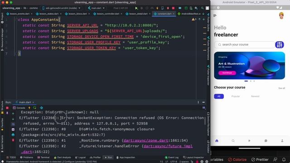Click search your course field in emulator
This screenshot has width=290, height=163.
(245, 45)
